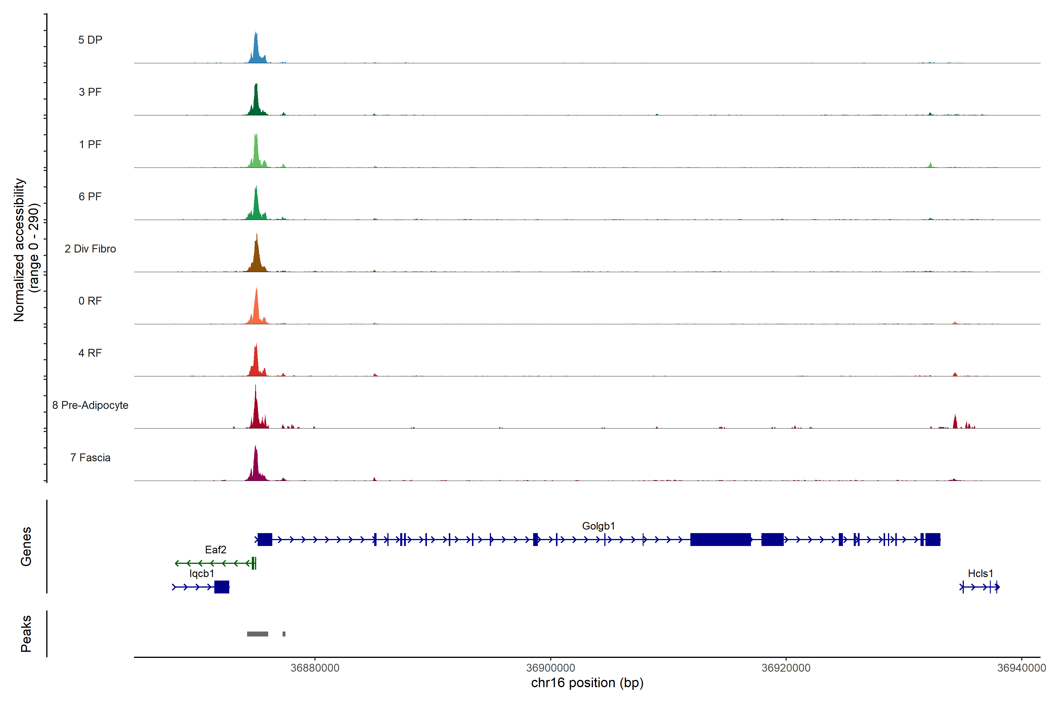Viewport: 1054px width, 703px height.
Task: Click the 36900000 axis tick label
Action: coord(550,668)
